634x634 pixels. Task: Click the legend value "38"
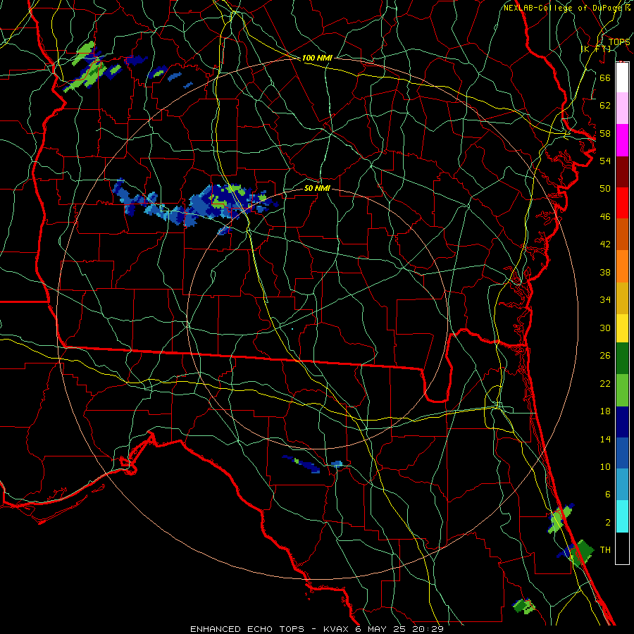(x=605, y=272)
